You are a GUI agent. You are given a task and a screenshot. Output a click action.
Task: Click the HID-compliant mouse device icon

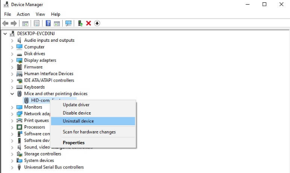(26, 100)
